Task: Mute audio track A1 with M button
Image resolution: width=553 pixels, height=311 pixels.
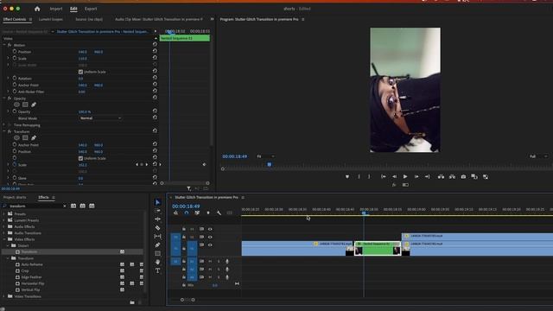Action: pos(210,261)
